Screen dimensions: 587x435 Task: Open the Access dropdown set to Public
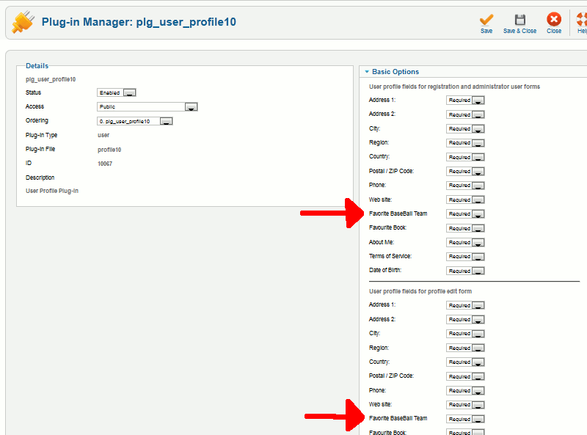click(x=147, y=106)
